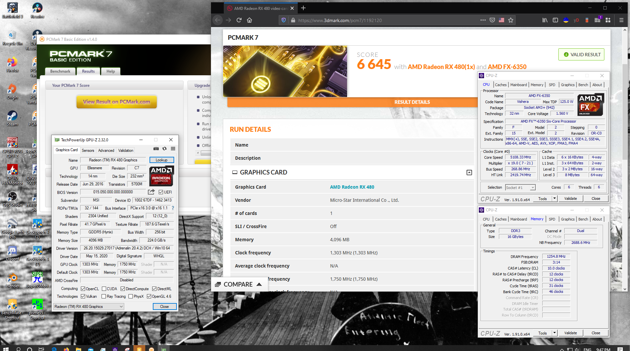Click the site lock icon
The width and height of the screenshot is (630, 351).
tap(293, 20)
